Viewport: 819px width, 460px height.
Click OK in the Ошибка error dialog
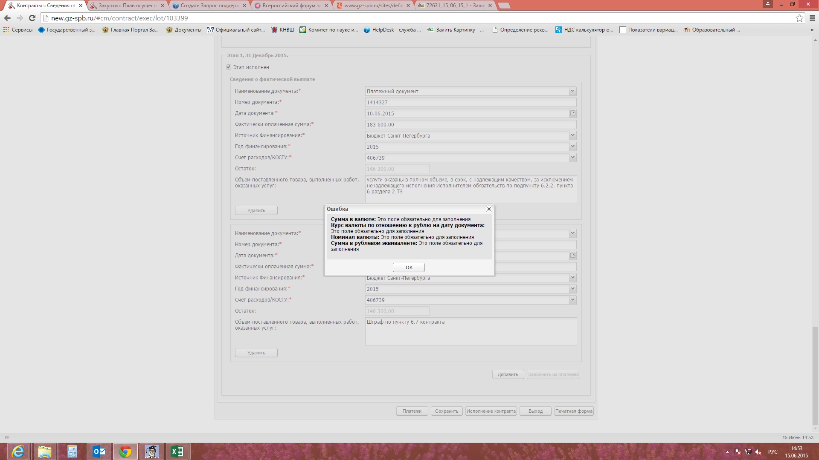[x=409, y=267]
